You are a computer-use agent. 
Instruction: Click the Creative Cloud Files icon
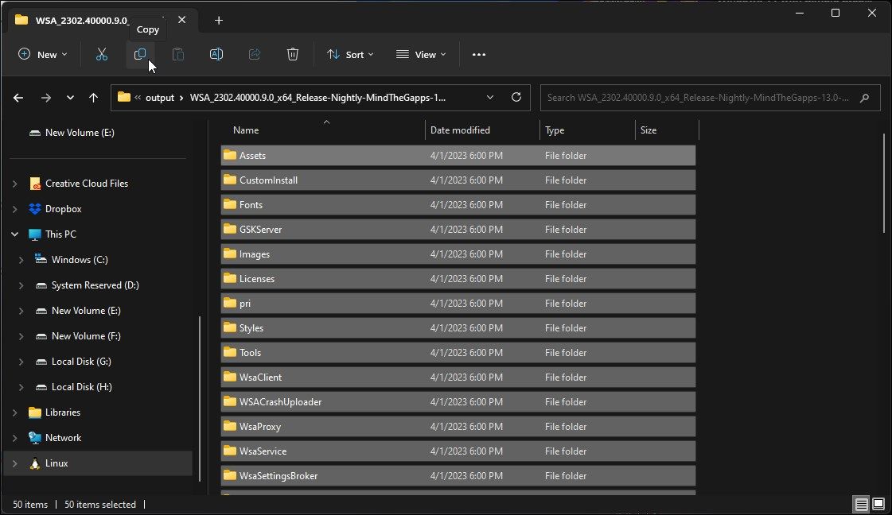35,184
